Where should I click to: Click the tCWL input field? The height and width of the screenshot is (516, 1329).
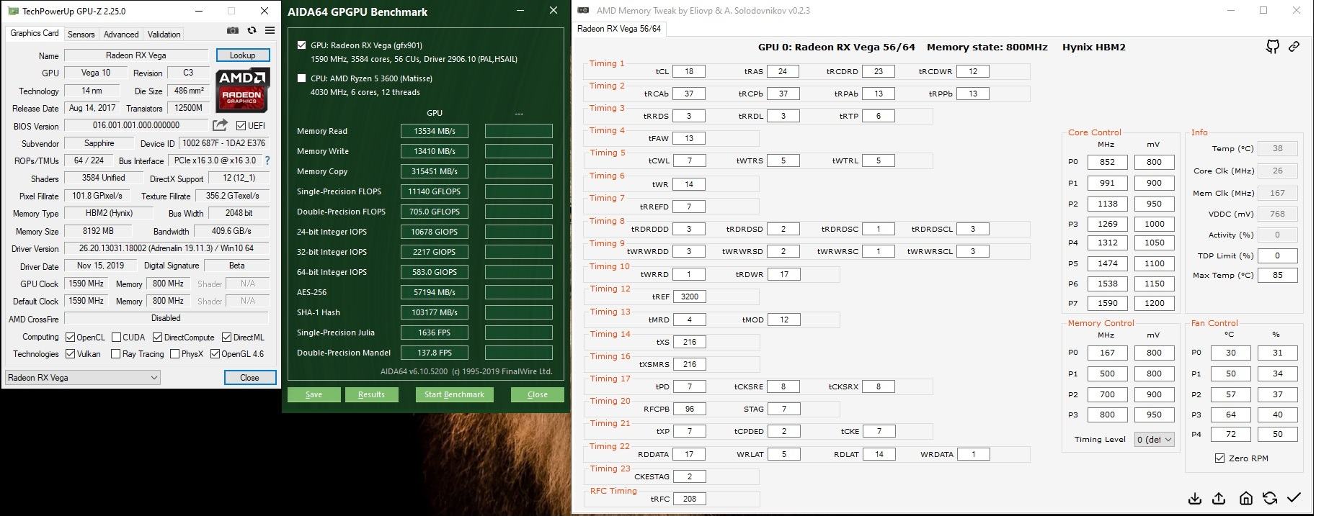(x=689, y=160)
